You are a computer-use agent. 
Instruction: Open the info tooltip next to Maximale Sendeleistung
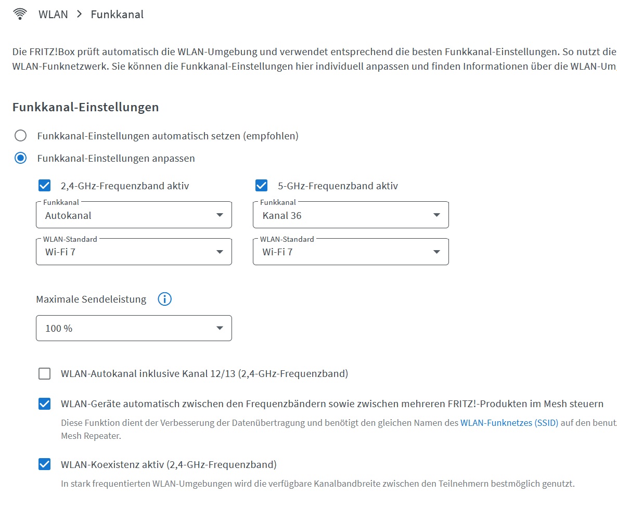(x=164, y=299)
